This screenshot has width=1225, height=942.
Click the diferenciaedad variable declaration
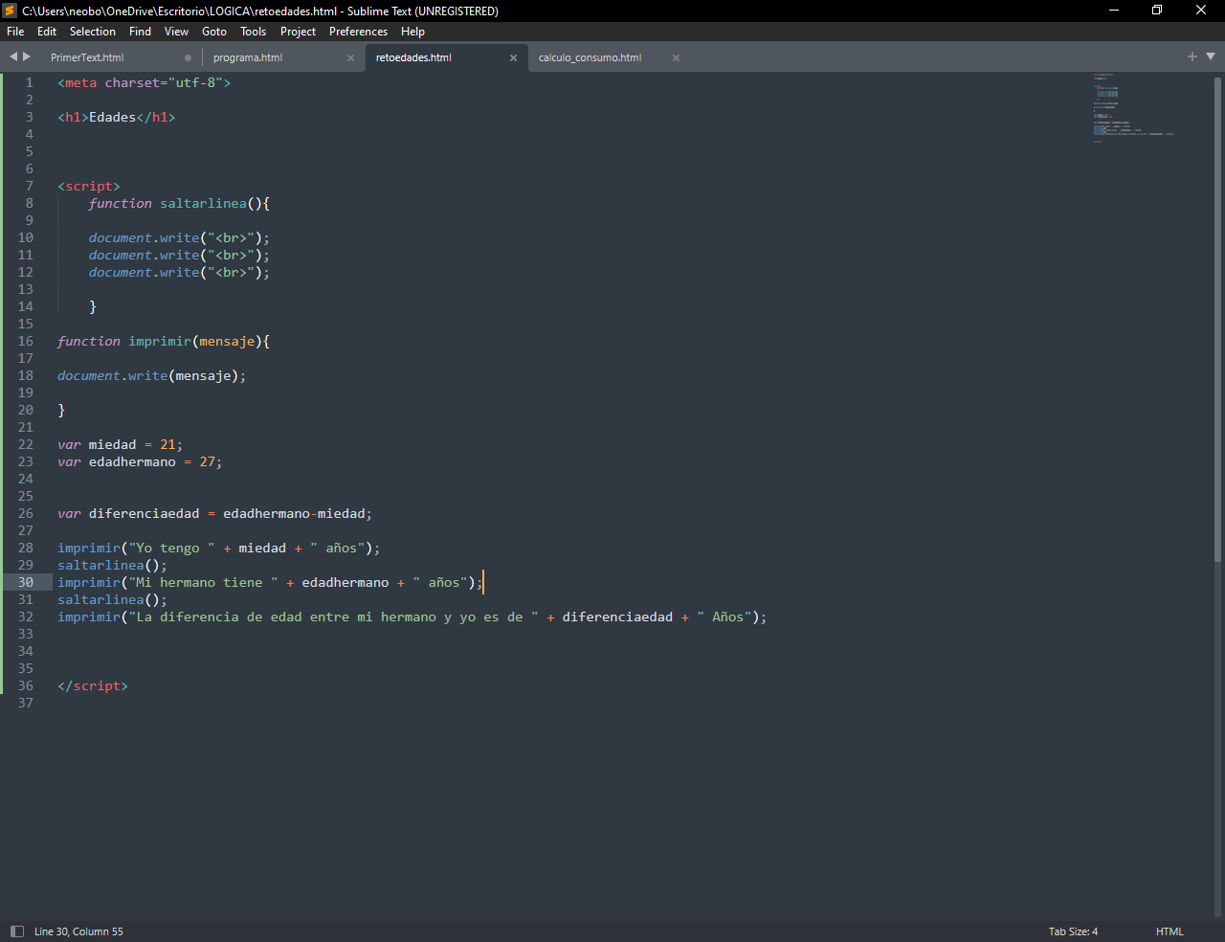(144, 513)
